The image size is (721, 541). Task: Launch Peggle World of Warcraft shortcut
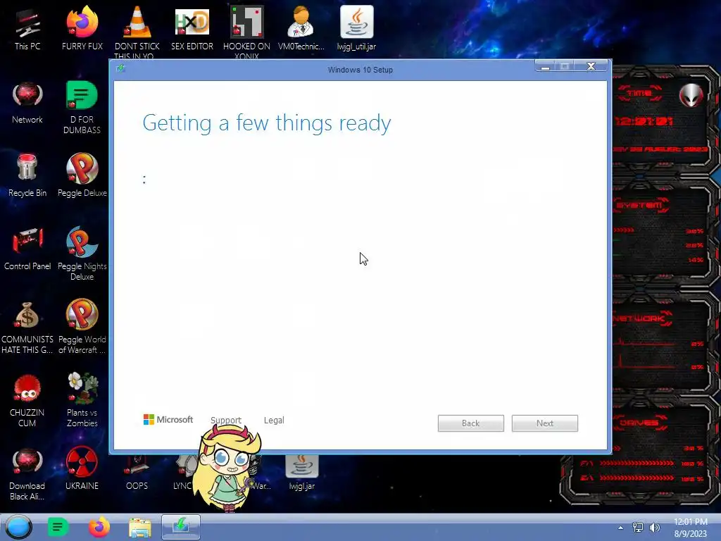click(82, 327)
